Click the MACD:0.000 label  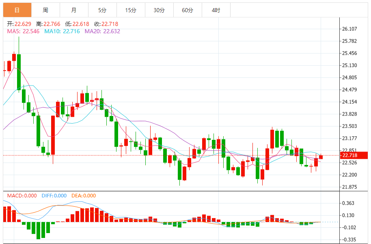(x=22, y=196)
